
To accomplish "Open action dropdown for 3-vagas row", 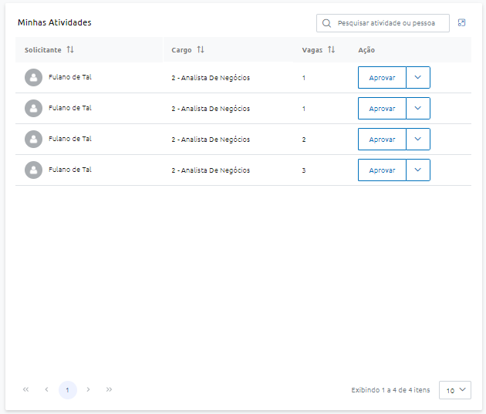I will [418, 170].
